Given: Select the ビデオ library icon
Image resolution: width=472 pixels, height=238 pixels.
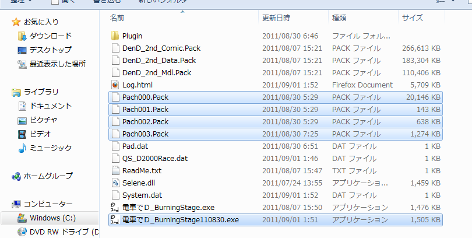Looking at the screenshot, I should click(x=22, y=134).
